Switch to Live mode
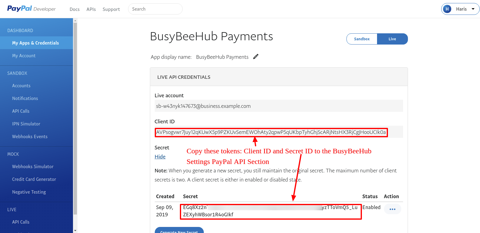 392,39
